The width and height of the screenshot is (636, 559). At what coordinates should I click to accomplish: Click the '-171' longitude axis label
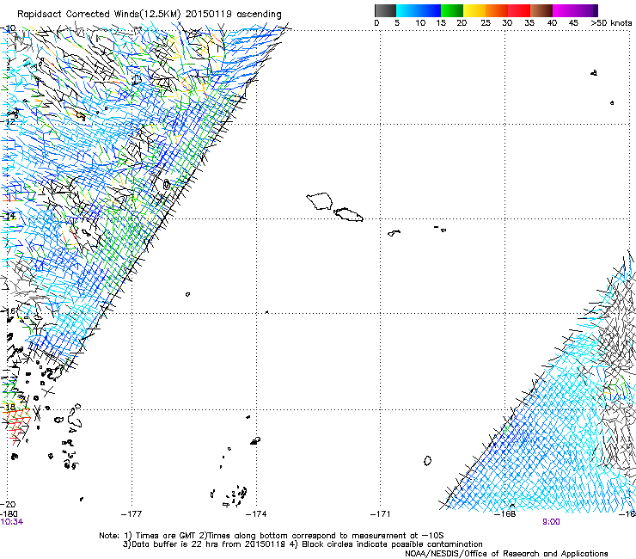click(380, 514)
